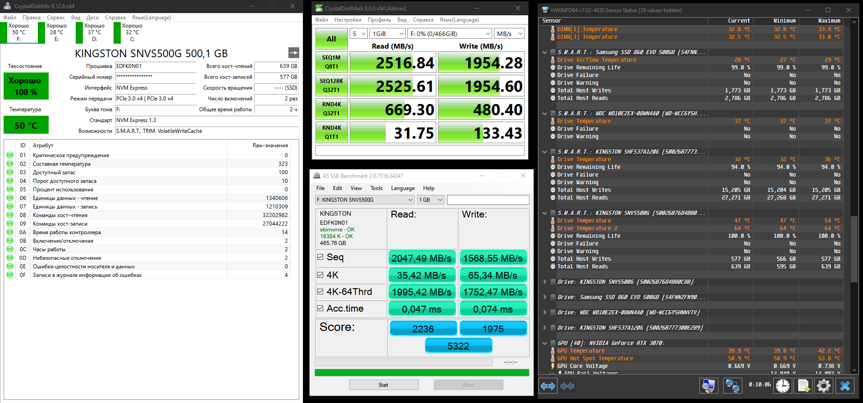
Task: Expand Drive: KINGSTON SNVS500G sensor group
Action: 545,282
